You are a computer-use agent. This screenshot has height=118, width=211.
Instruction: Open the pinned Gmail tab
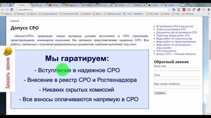[x=4, y=5]
